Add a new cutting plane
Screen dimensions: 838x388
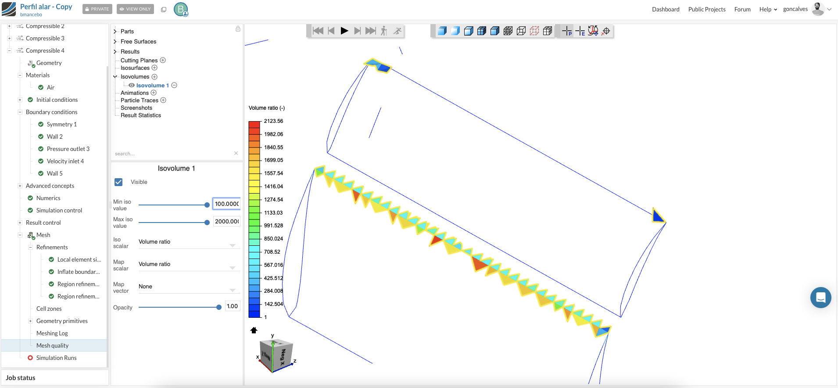163,60
